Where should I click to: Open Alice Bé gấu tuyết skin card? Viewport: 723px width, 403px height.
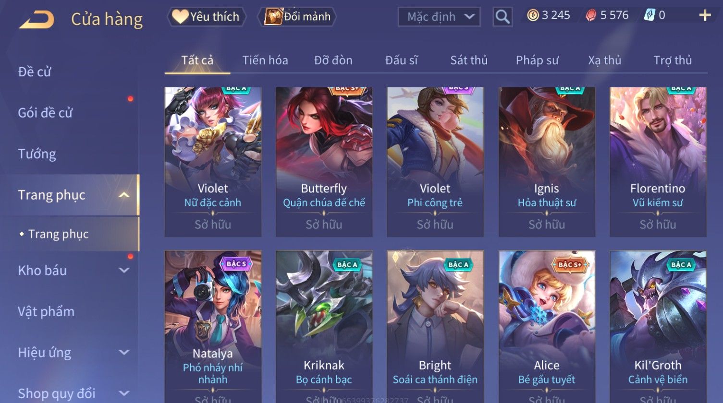click(x=547, y=327)
